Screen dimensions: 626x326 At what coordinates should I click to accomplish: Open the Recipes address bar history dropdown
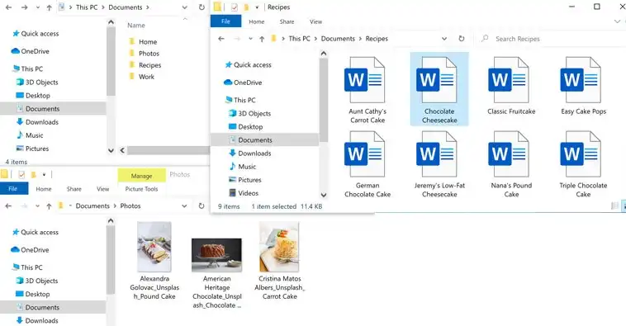[444, 39]
